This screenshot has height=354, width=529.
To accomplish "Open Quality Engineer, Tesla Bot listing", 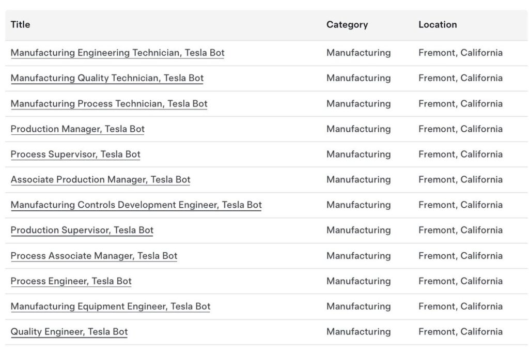I will [69, 332].
